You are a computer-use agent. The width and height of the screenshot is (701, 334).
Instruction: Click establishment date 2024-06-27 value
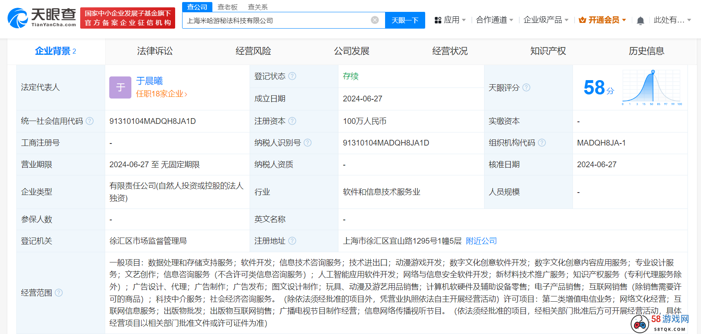(x=363, y=99)
